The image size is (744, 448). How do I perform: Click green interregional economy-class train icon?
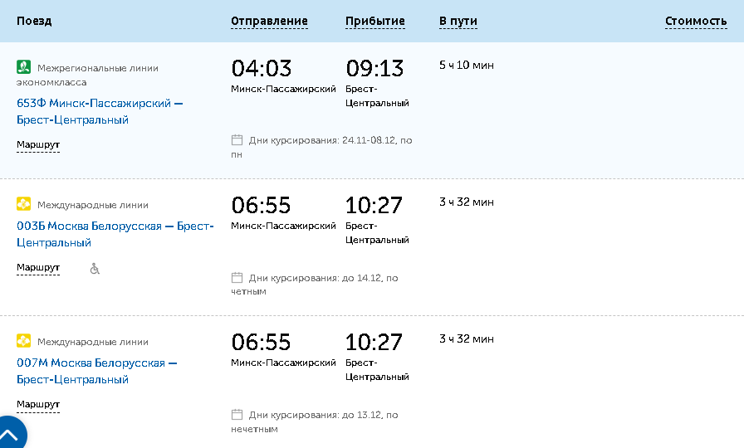[24, 67]
